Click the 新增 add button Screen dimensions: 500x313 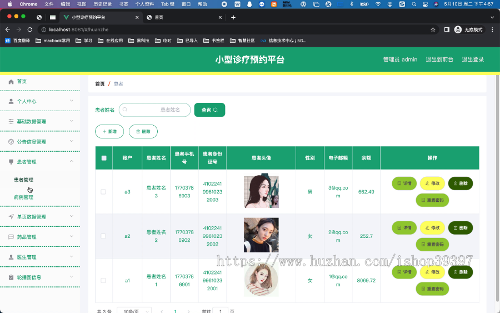coord(109,131)
